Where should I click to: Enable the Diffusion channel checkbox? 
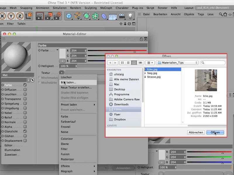[25, 90]
